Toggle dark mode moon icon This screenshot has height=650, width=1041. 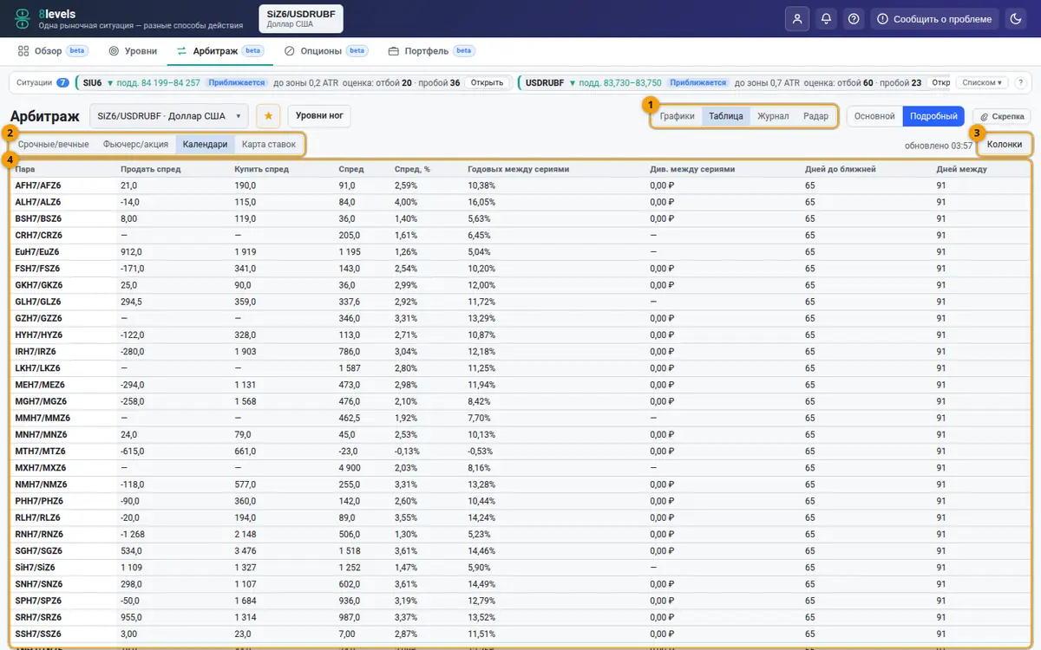(1013, 18)
